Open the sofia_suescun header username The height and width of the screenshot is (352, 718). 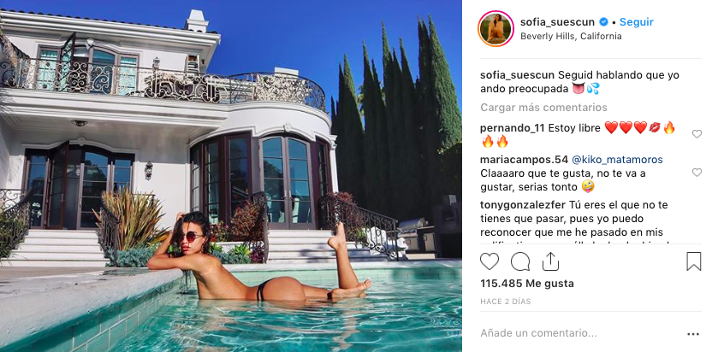pos(557,22)
